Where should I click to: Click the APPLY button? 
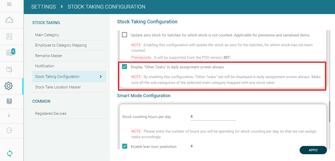click(x=313, y=150)
